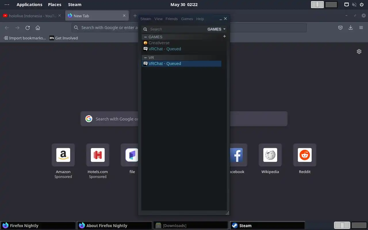
Task: Select second workspace in bottom panel
Action: (359, 225)
